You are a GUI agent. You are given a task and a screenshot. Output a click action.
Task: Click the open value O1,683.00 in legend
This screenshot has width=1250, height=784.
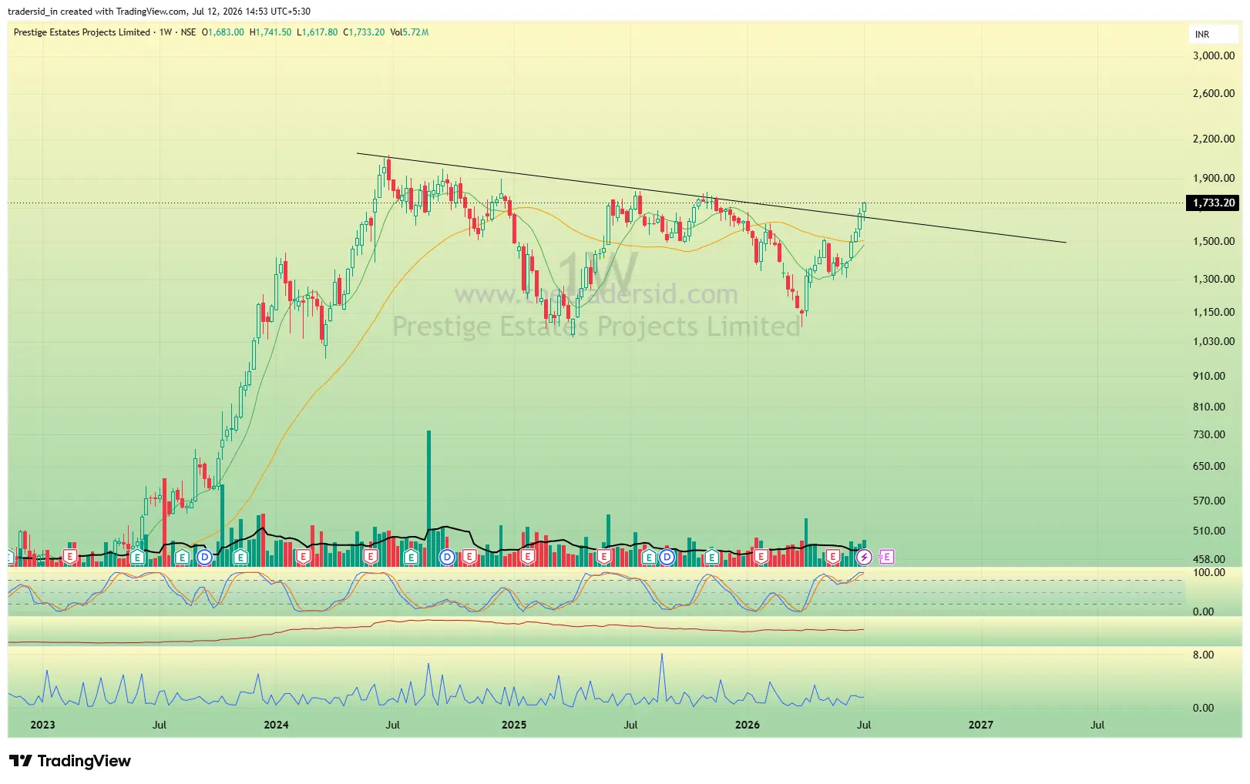tap(223, 32)
